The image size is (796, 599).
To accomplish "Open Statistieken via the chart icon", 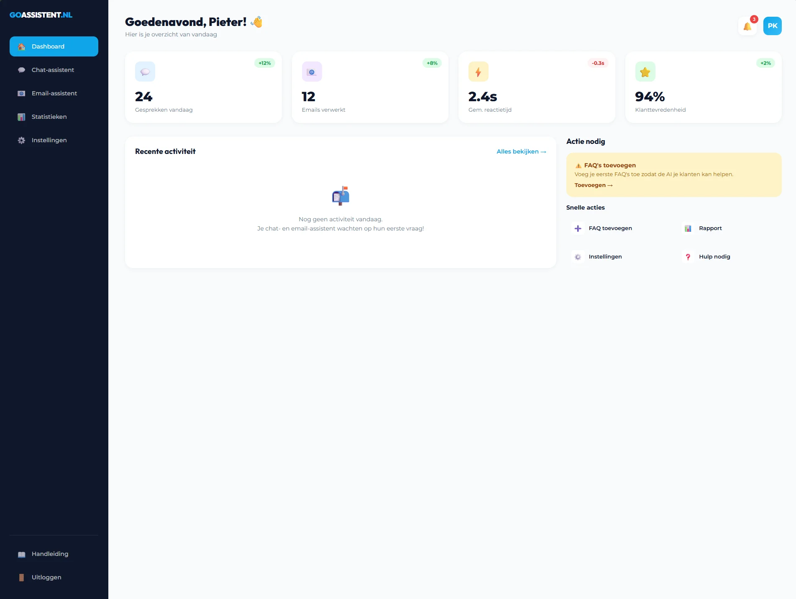I will point(21,117).
